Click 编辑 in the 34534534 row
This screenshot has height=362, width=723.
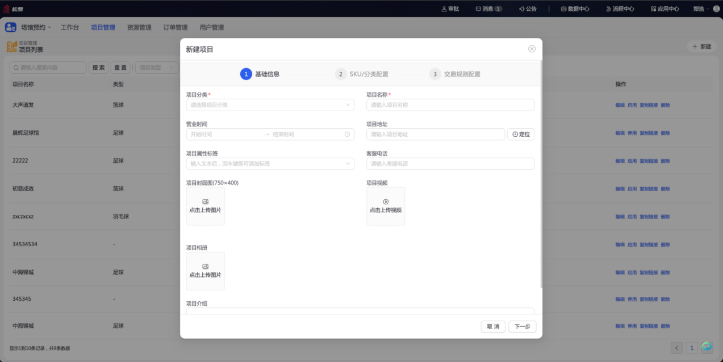pos(620,244)
